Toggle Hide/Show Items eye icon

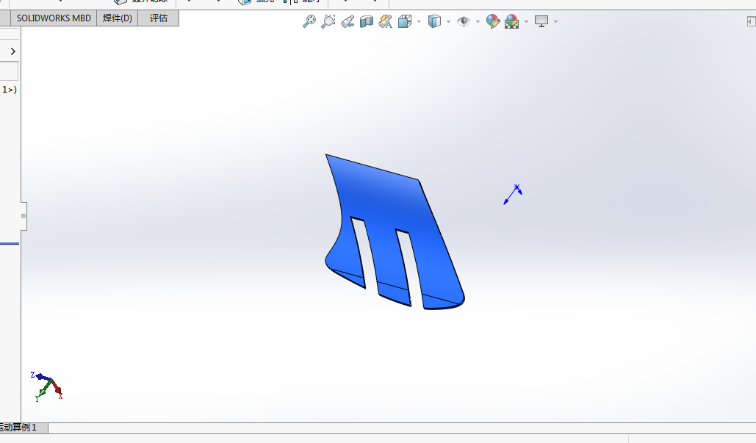(463, 22)
